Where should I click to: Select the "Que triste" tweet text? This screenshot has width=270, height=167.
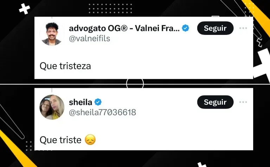[60, 140]
